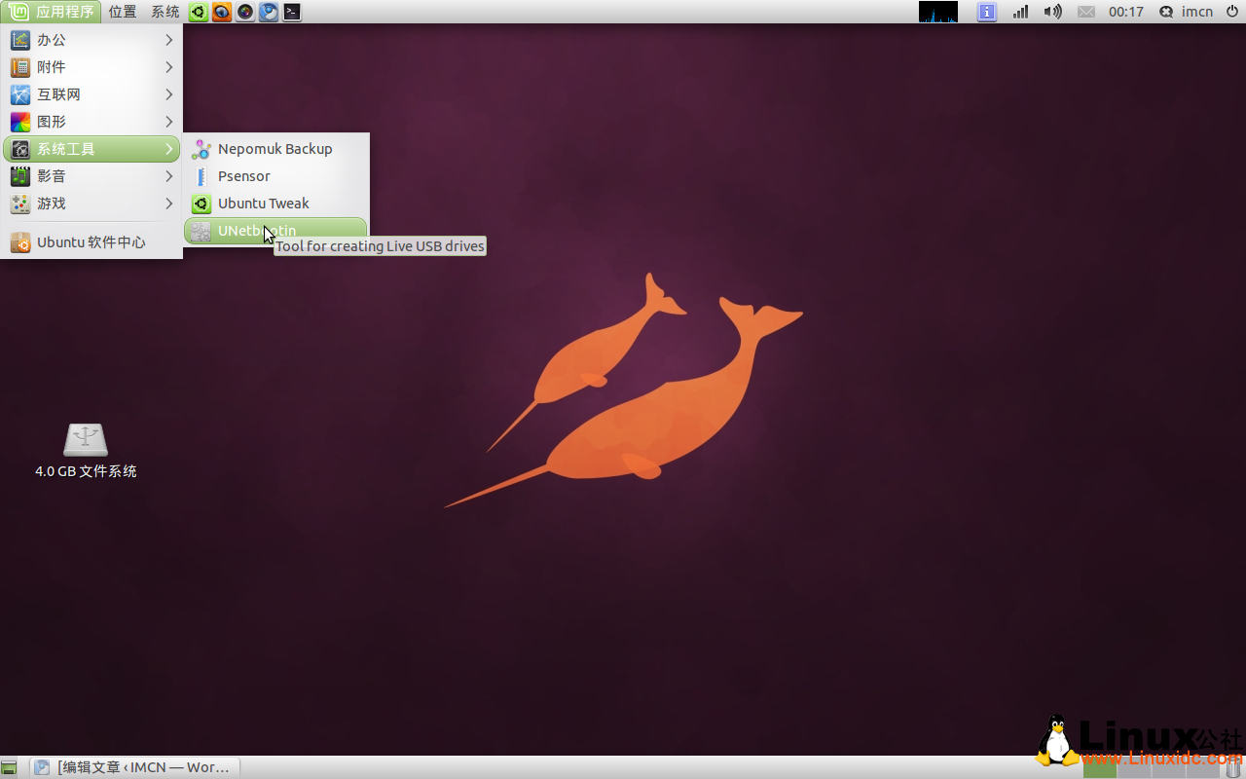Expand the 办公 submenu

point(51,40)
